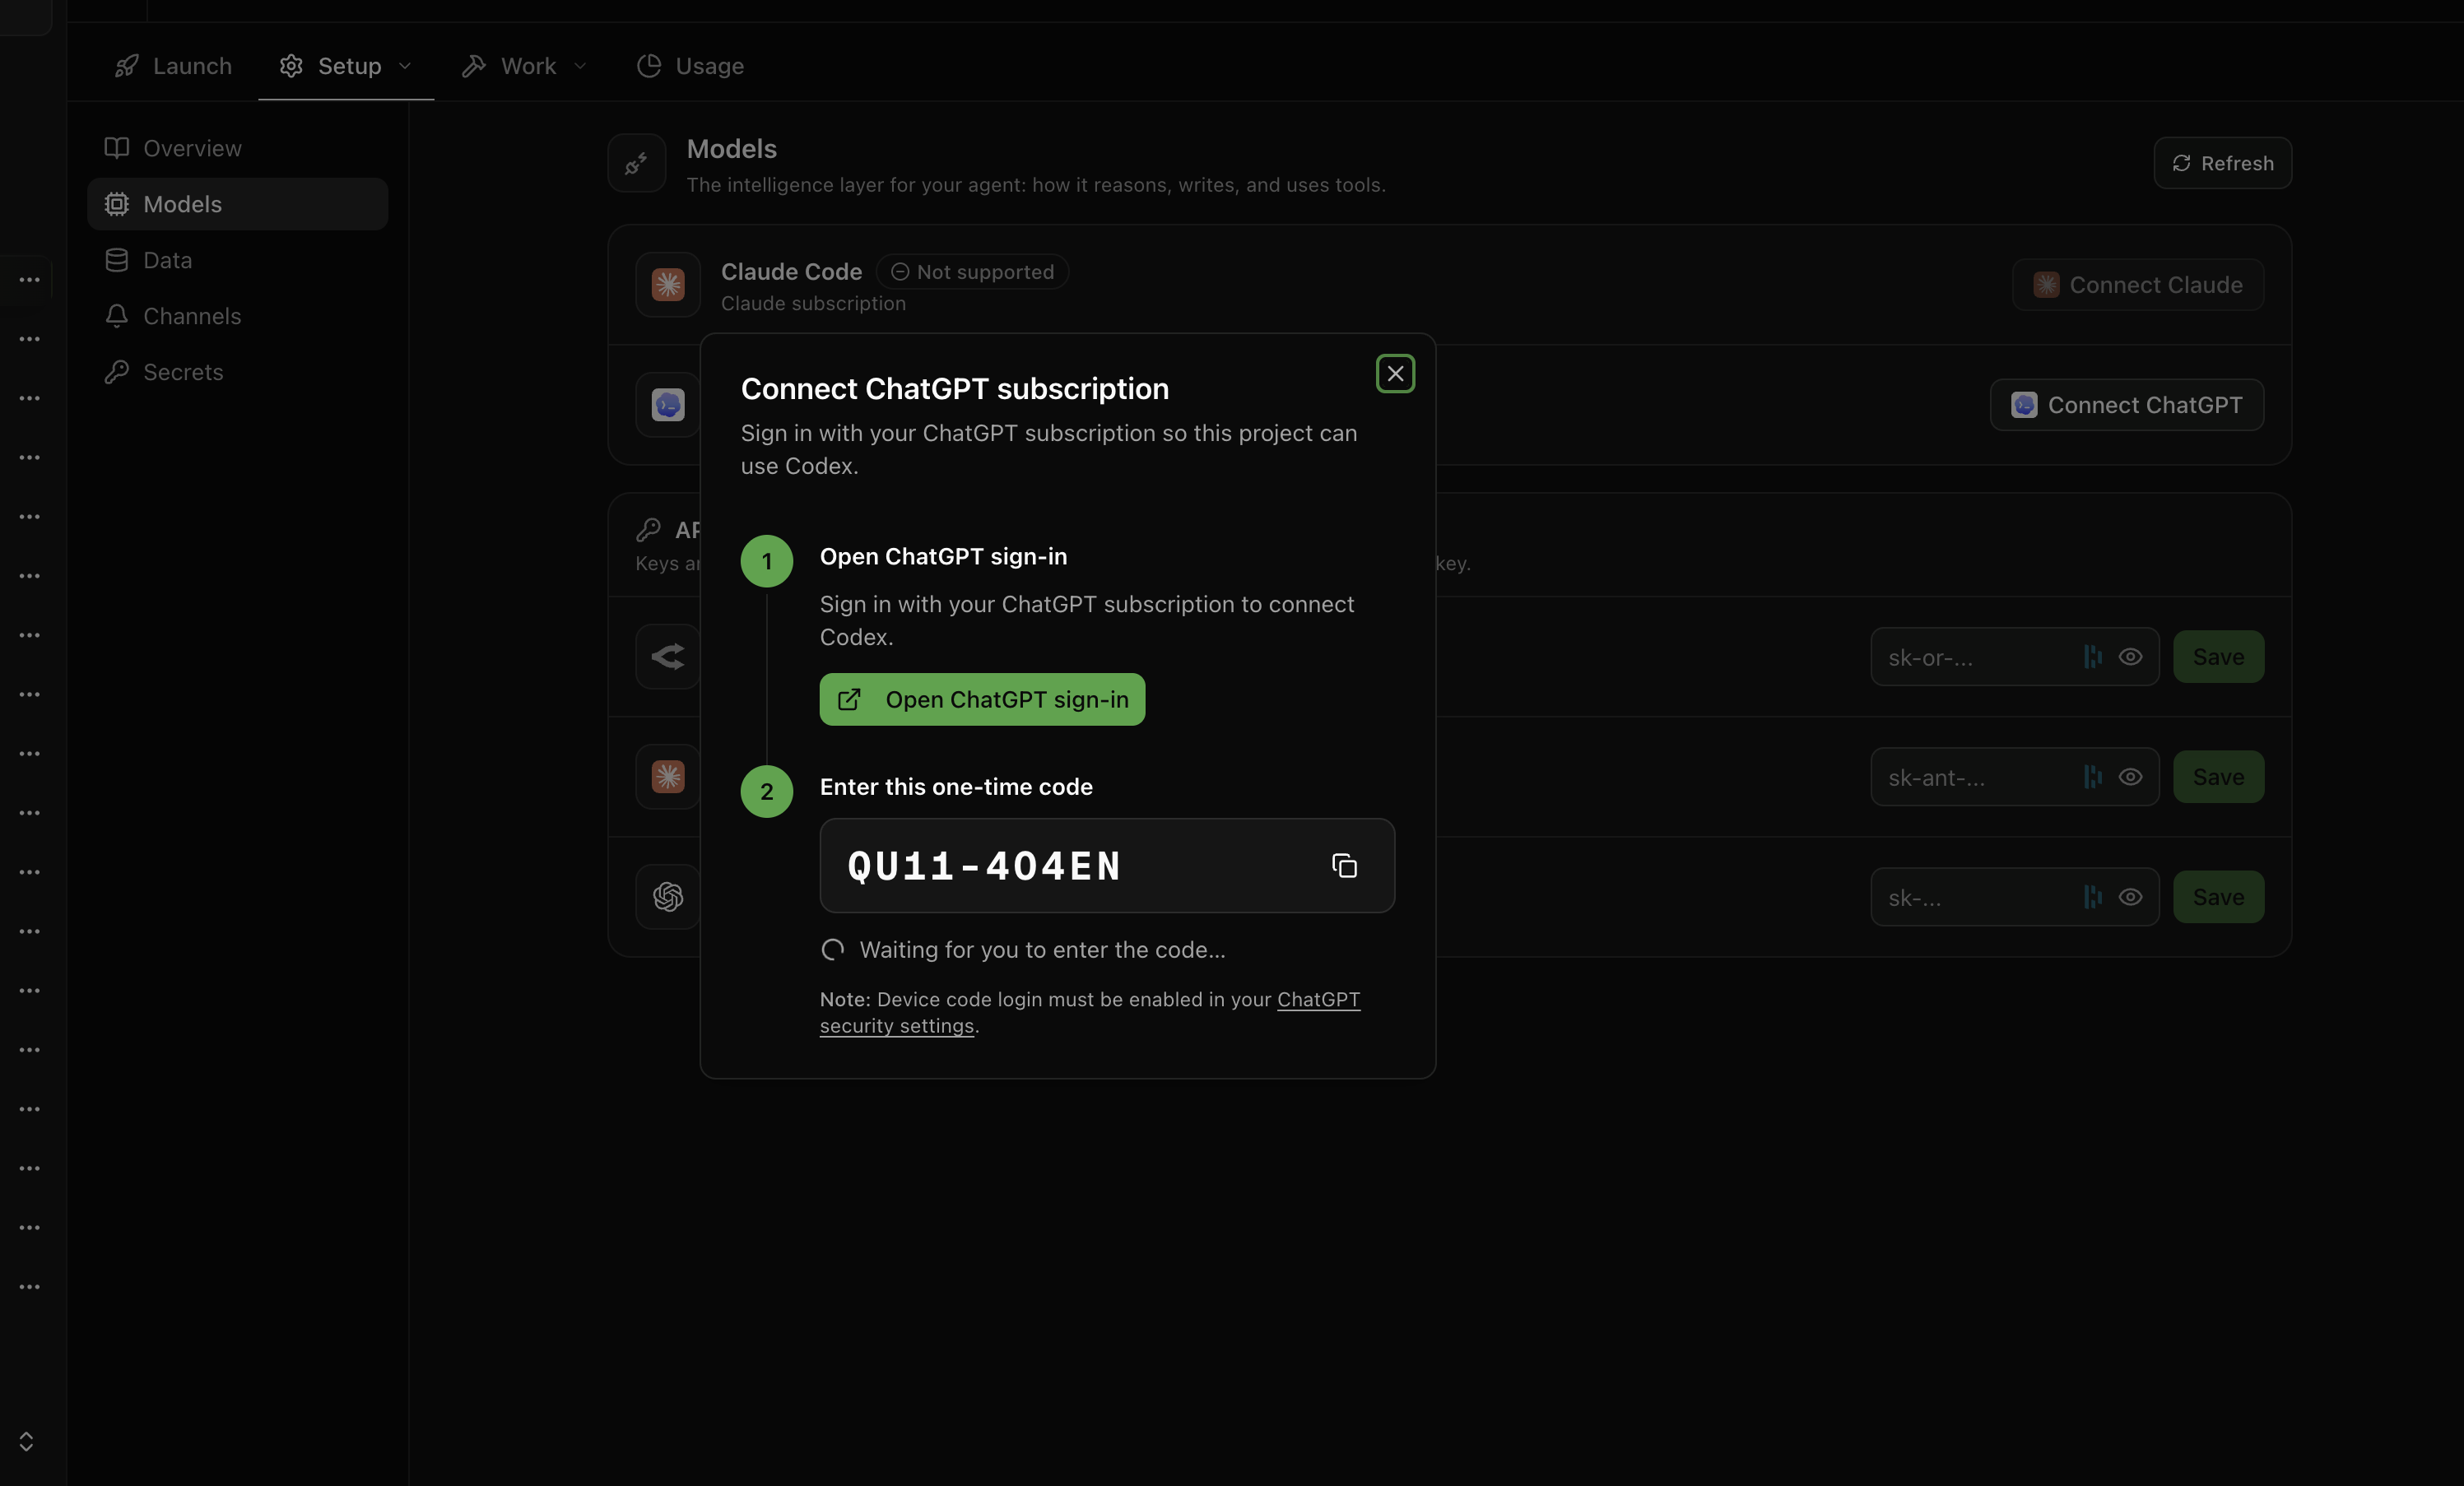The width and height of the screenshot is (2464, 1486).
Task: Click the password manager icon in sk-or- field
Action: click(2092, 657)
